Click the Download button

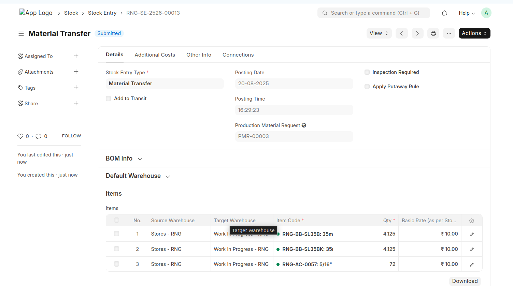click(x=465, y=281)
